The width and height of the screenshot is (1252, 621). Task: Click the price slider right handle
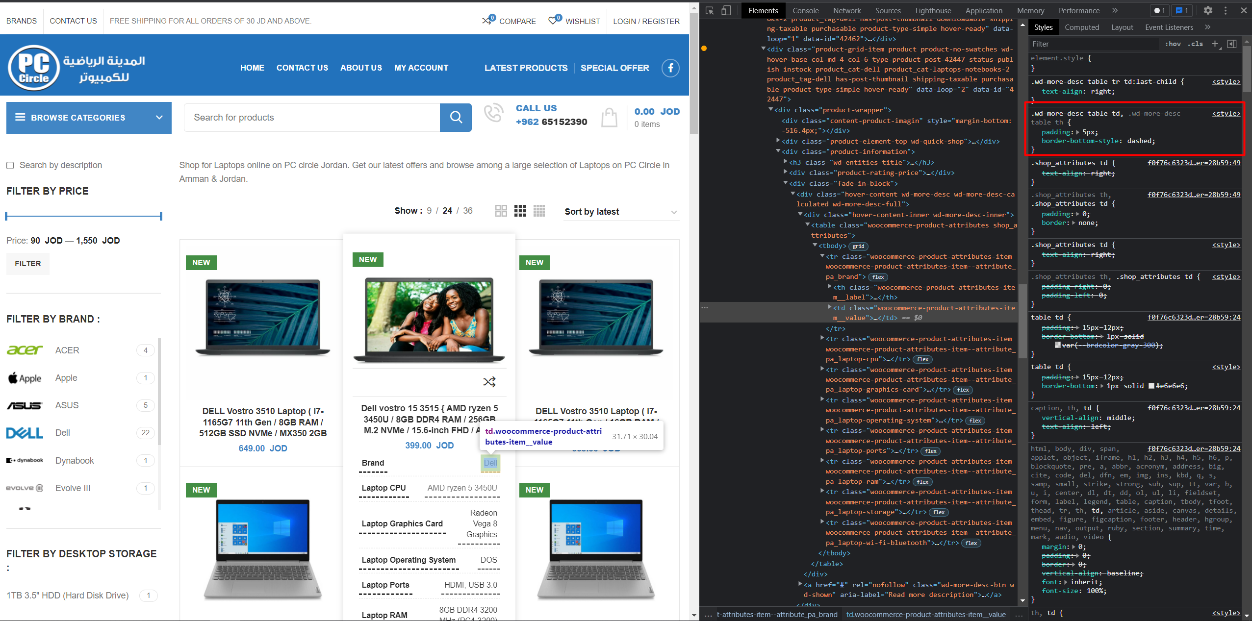click(x=161, y=216)
